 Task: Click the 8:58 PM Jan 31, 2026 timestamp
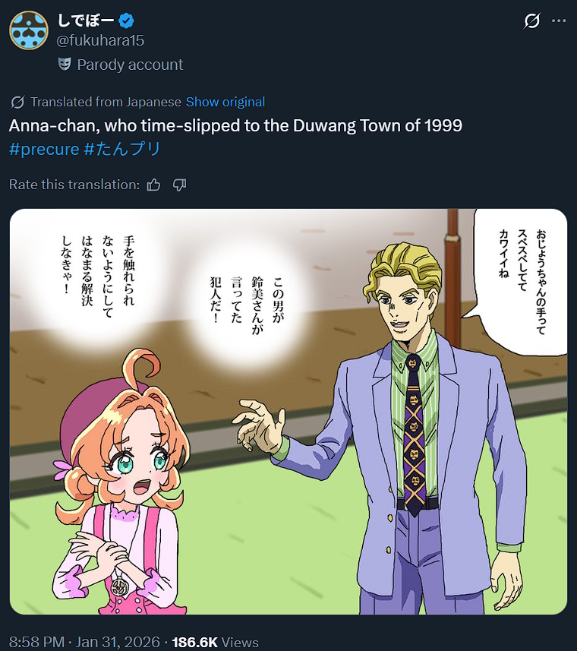[84, 642]
